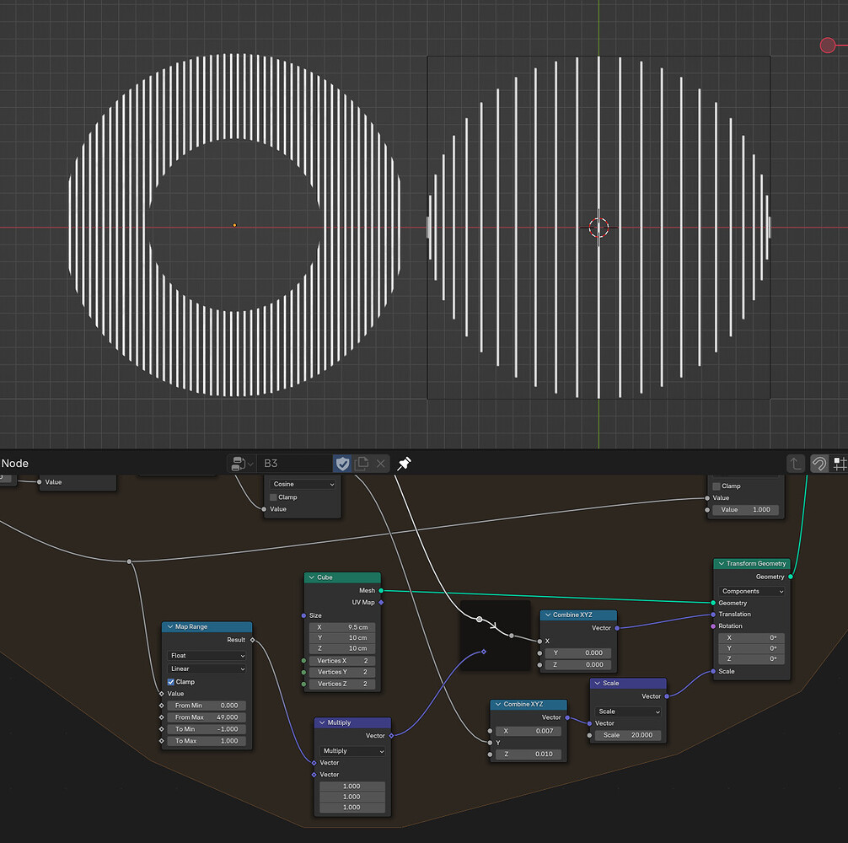Image resolution: width=848 pixels, height=843 pixels.
Task: Click the 3D cursor in viewport
Action: (598, 228)
